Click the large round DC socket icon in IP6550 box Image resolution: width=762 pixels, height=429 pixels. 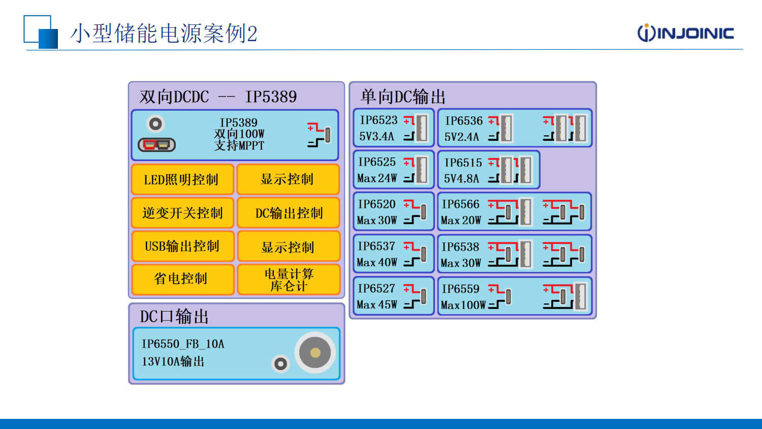(x=315, y=352)
